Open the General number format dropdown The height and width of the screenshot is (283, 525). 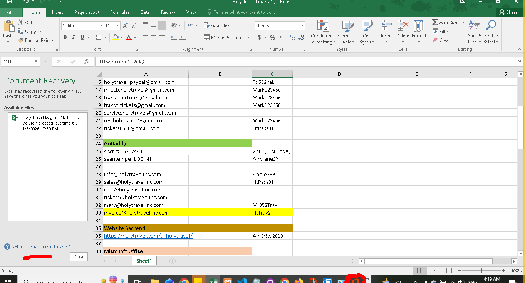[x=302, y=26]
